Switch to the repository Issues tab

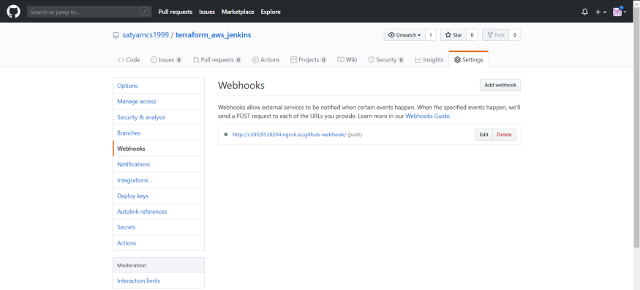click(x=166, y=59)
